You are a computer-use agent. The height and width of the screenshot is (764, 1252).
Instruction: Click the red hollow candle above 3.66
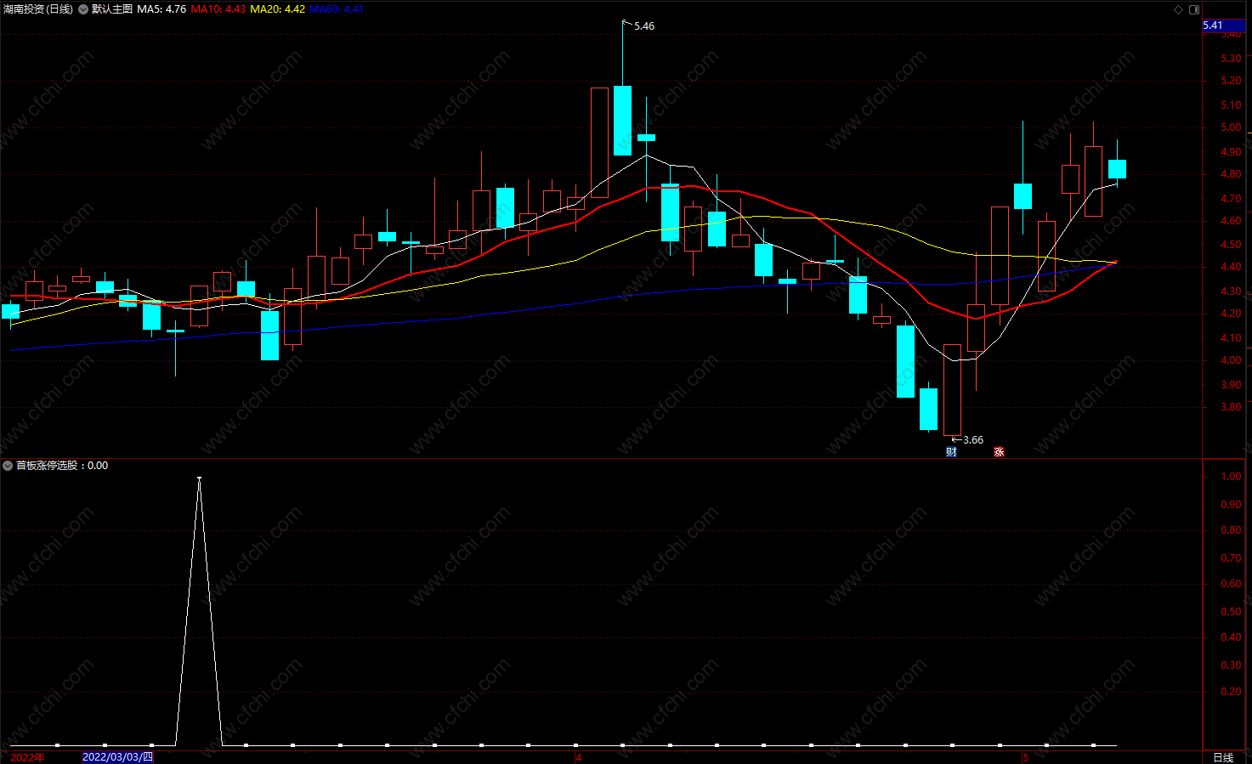click(x=952, y=390)
